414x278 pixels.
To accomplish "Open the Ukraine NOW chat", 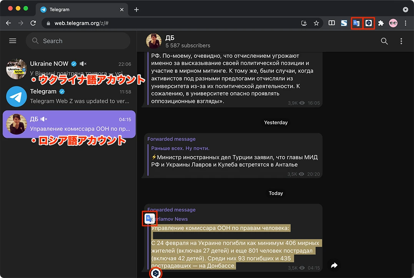I will (69, 69).
